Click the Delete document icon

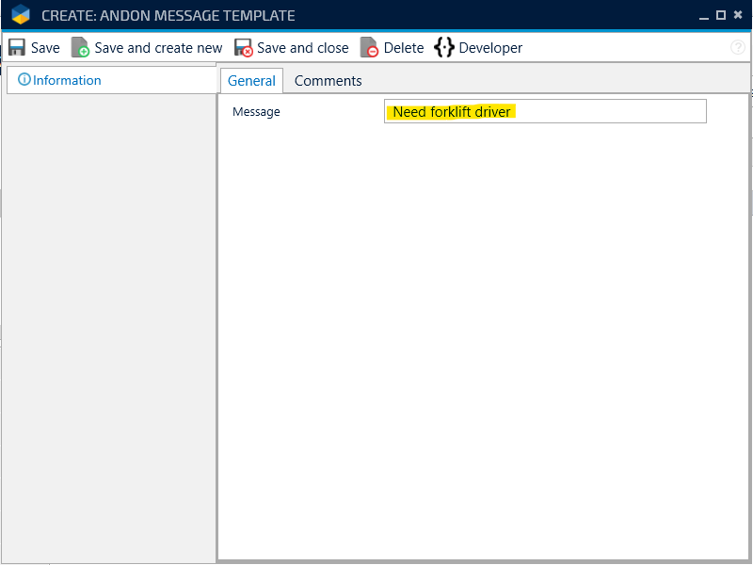click(369, 48)
